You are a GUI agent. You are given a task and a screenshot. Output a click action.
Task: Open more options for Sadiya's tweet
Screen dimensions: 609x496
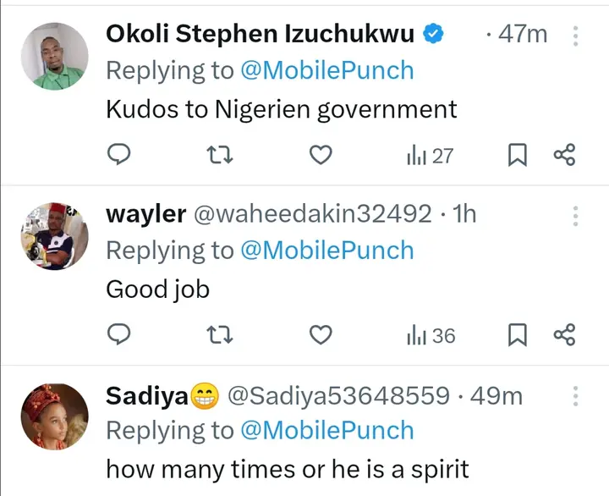576,396
